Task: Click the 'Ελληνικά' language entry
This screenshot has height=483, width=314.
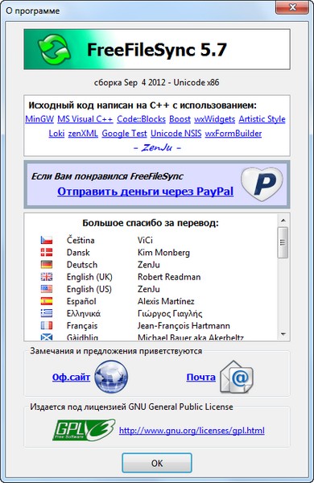Action: [84, 314]
